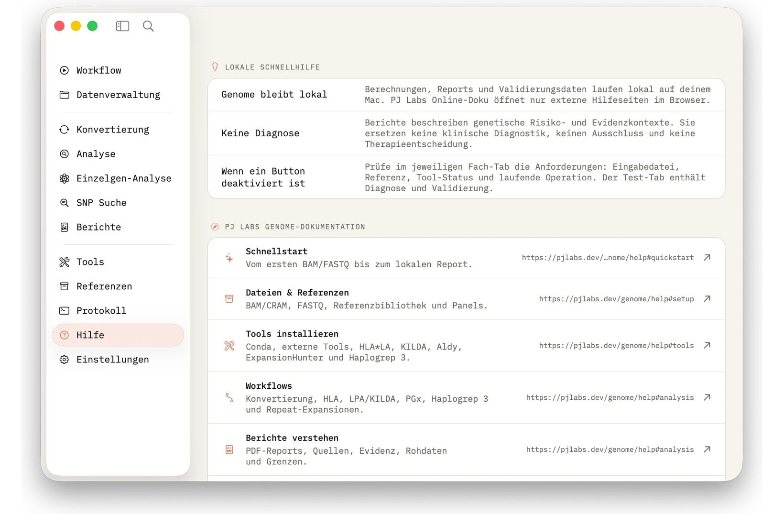Click the Schnellstart sparkle icon
Image resolution: width=784 pixels, height=514 pixels.
point(229,258)
